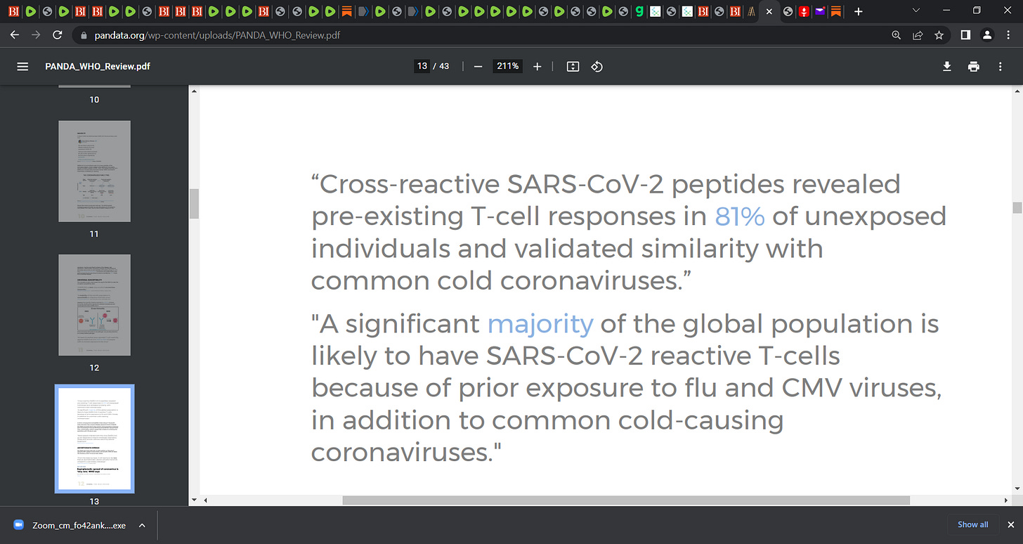Open the tab search dropdown chevron

tap(916, 11)
